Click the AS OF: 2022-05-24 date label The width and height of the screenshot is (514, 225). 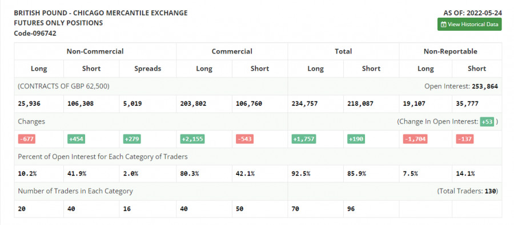(472, 13)
